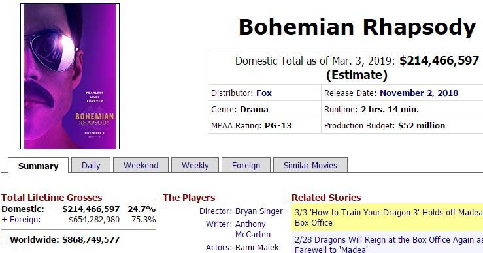Screen dimensions: 483x253
Task: Click the domestic total $214,466,597 figure in header
Action: [x=439, y=61]
